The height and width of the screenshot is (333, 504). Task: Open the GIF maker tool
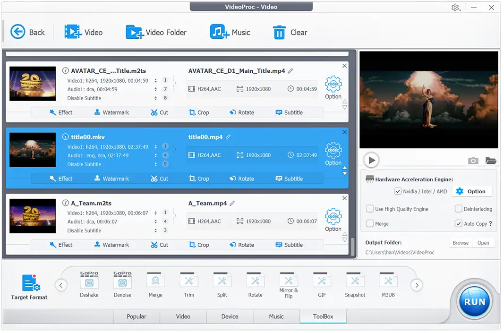[322, 282]
